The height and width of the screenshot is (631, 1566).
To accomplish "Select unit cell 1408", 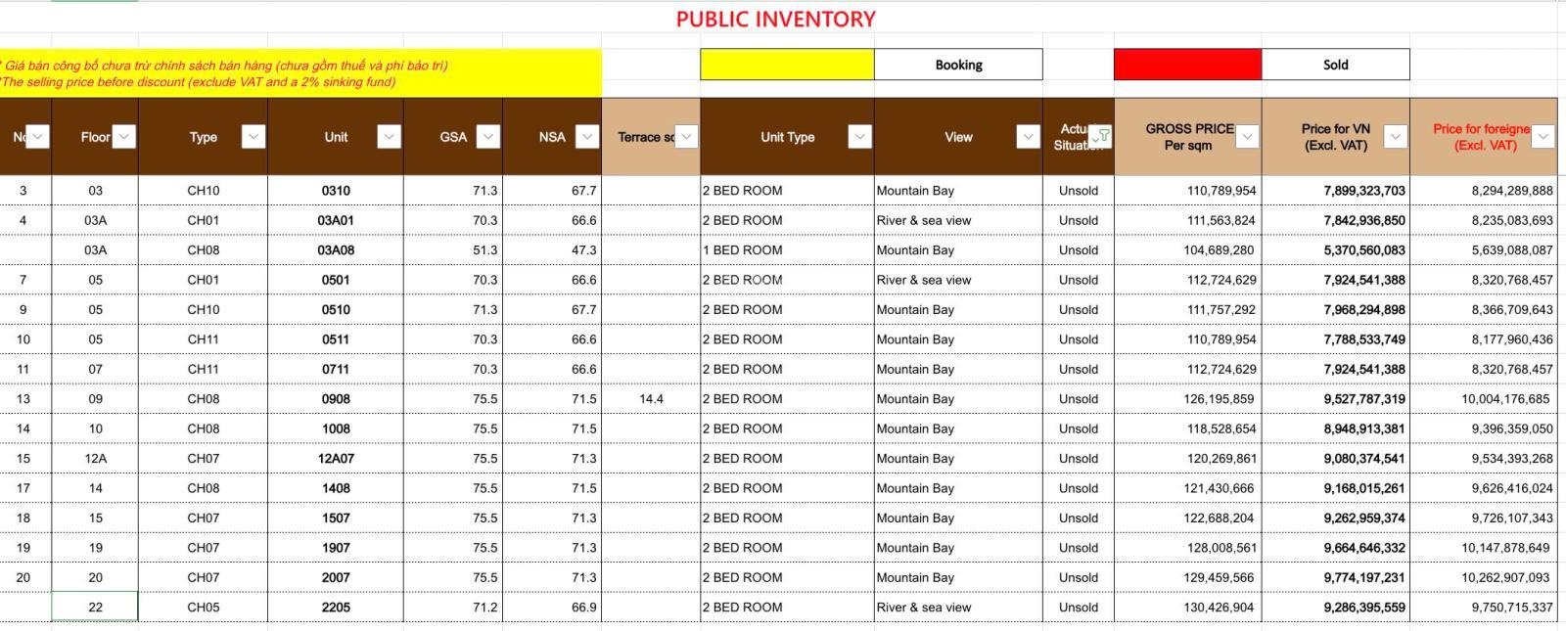I will [336, 488].
